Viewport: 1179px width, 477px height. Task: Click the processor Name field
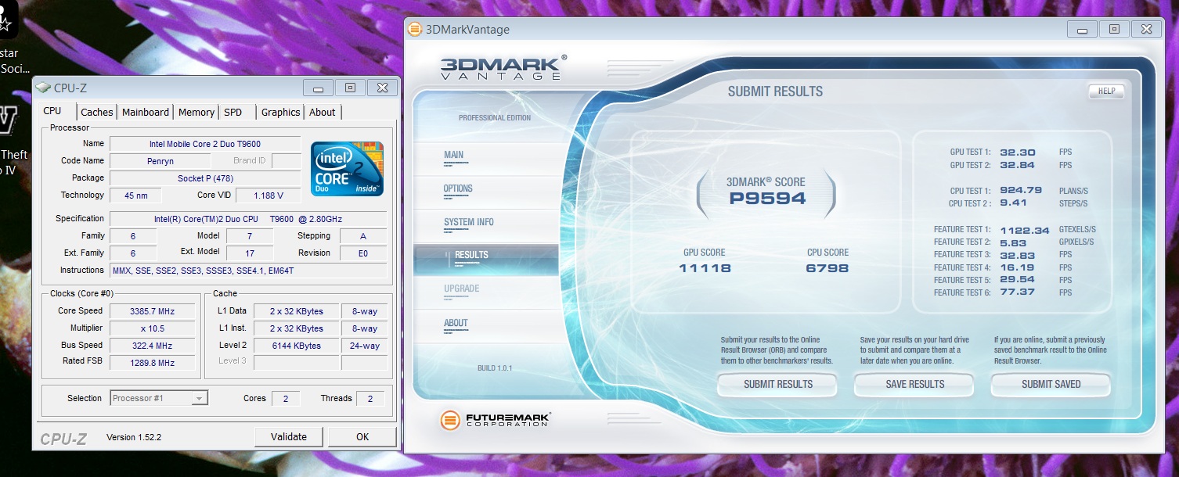click(x=205, y=144)
